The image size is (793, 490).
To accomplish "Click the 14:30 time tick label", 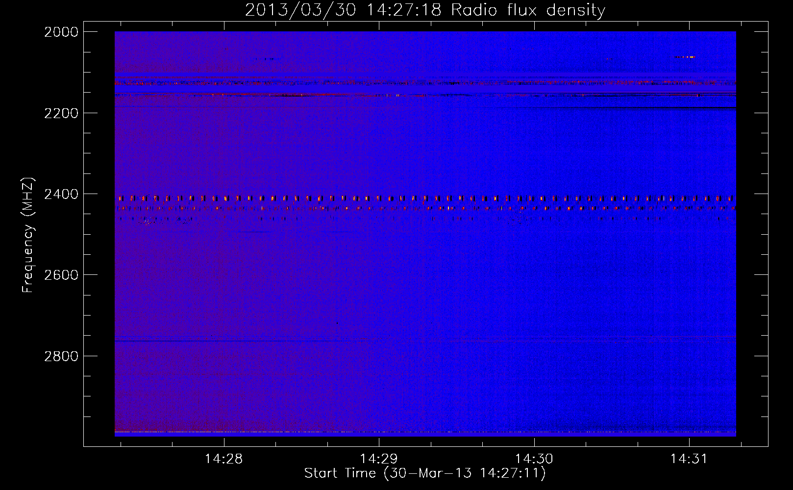I will (534, 459).
